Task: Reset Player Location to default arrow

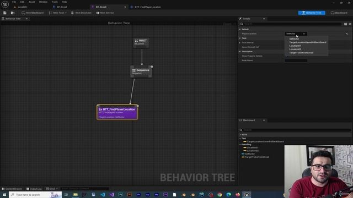Action: click(x=347, y=34)
